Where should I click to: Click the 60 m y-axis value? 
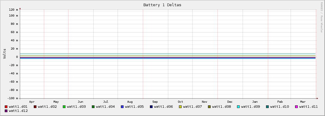(14, 32)
